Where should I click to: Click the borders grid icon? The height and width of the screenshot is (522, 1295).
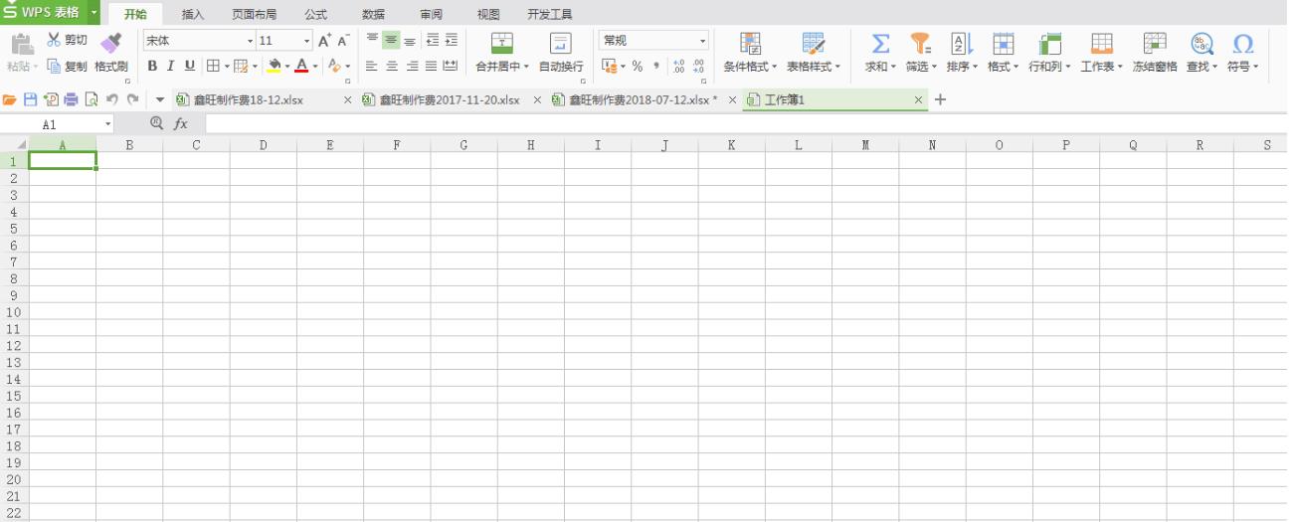[213, 66]
